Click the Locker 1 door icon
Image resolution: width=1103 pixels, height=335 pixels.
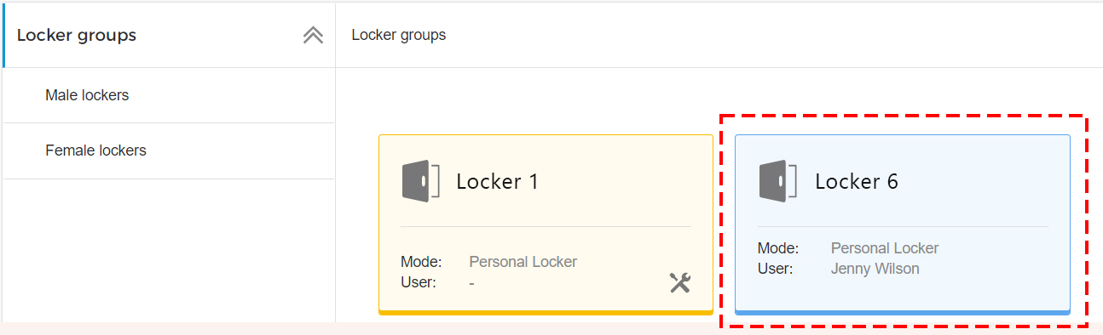tap(420, 180)
